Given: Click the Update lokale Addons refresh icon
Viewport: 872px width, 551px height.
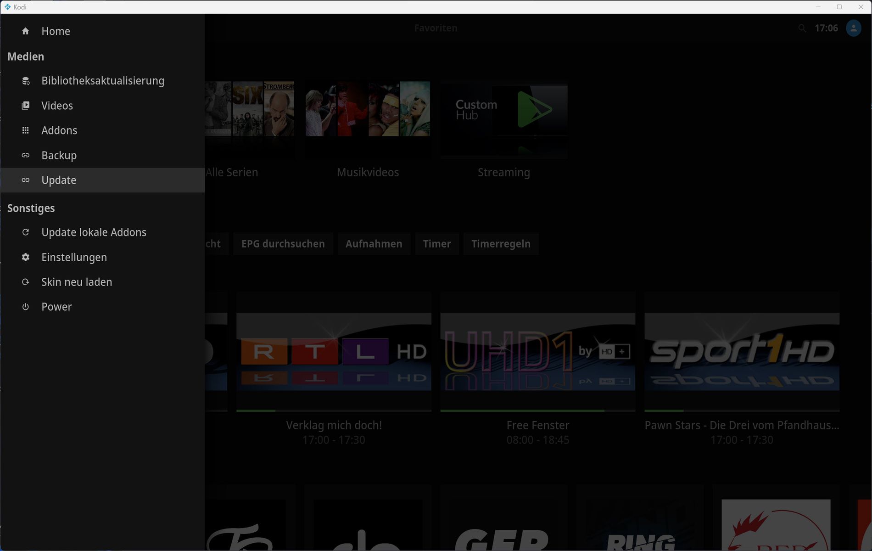Looking at the screenshot, I should tap(26, 232).
